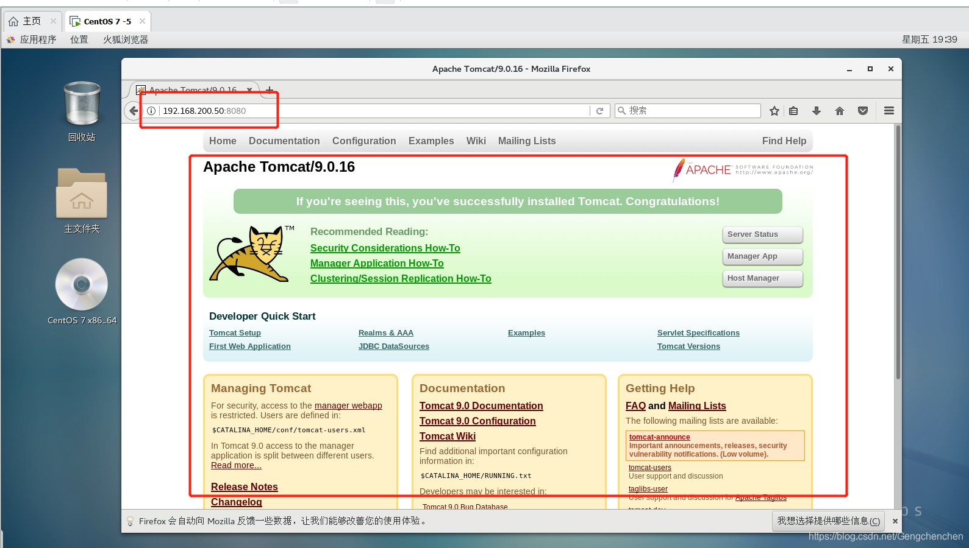This screenshot has height=548, width=969.
Task: Click the Host Manager button
Action: [763, 278]
